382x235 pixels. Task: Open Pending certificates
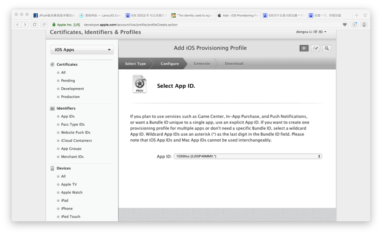pos(68,81)
